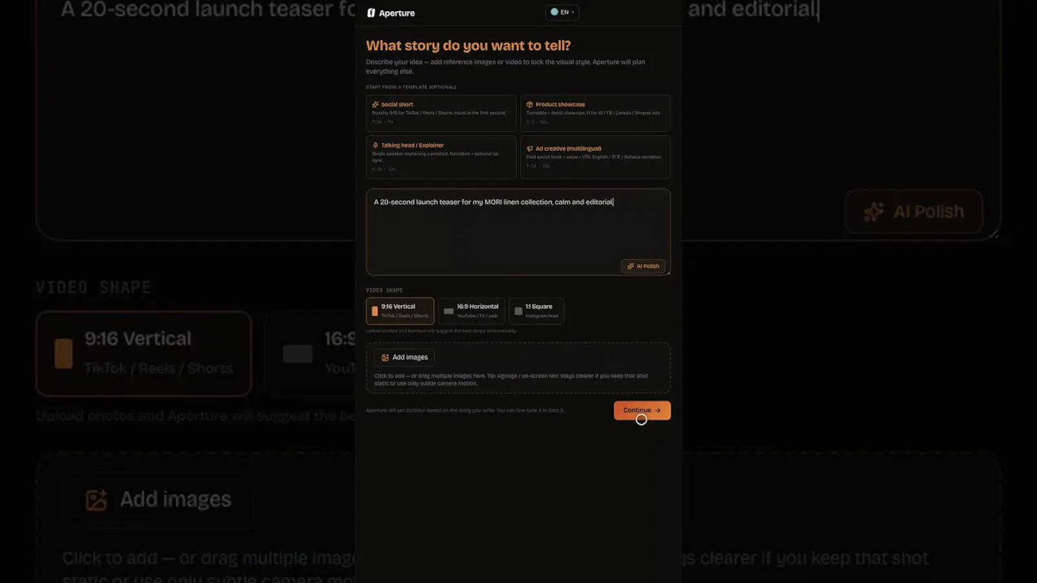The height and width of the screenshot is (583, 1037).
Task: Click the 'Describe your idea' subtitle text
Action: (506, 67)
